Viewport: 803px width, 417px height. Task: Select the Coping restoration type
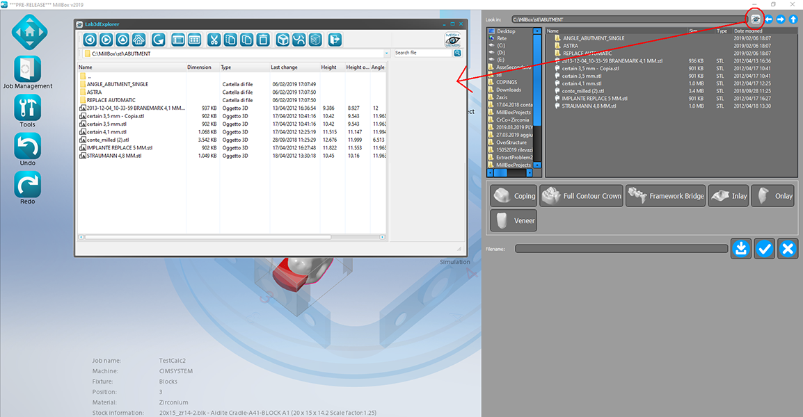[x=513, y=196]
